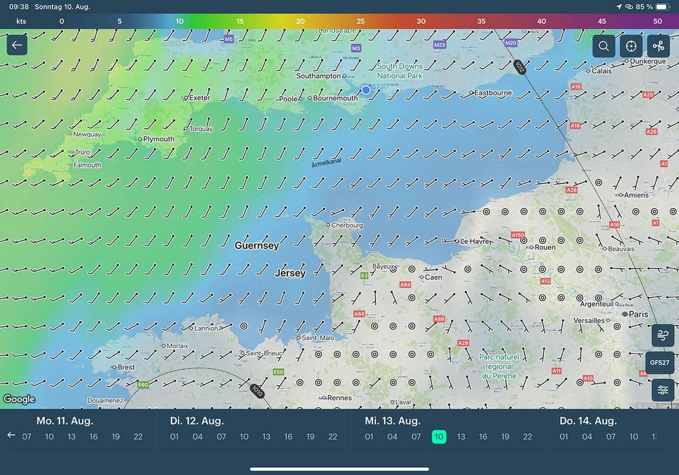
Task: Tap the highlighted 10 o'clock time slot
Action: click(x=439, y=437)
